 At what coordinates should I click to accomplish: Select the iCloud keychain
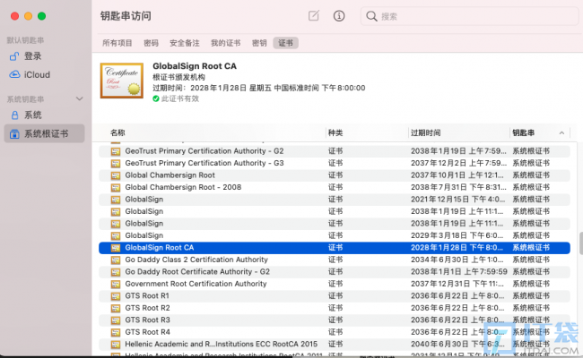(37, 74)
